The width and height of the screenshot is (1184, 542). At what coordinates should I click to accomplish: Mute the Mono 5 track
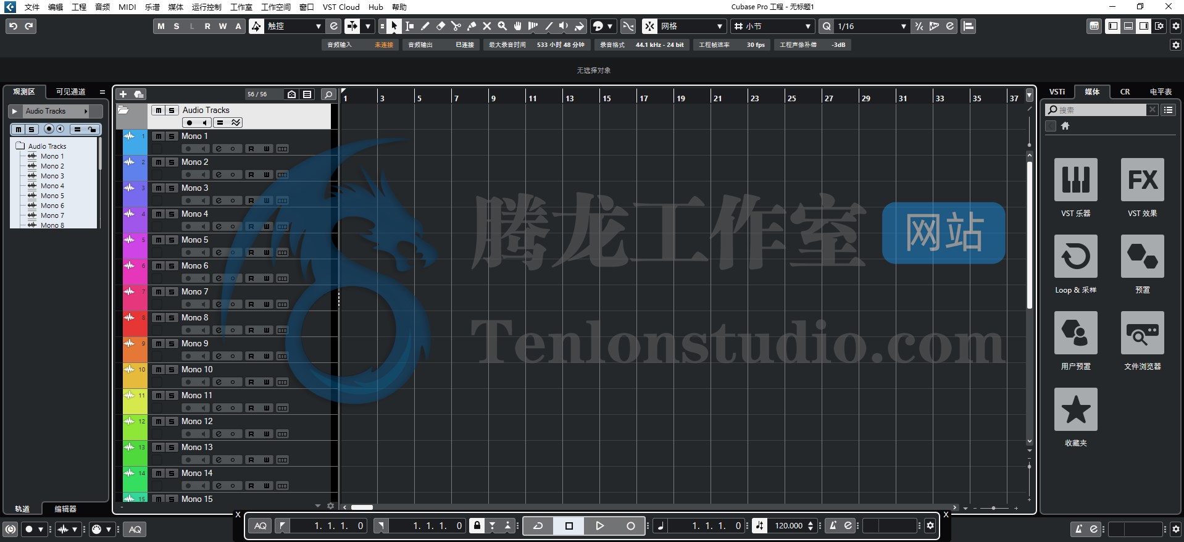coord(159,240)
